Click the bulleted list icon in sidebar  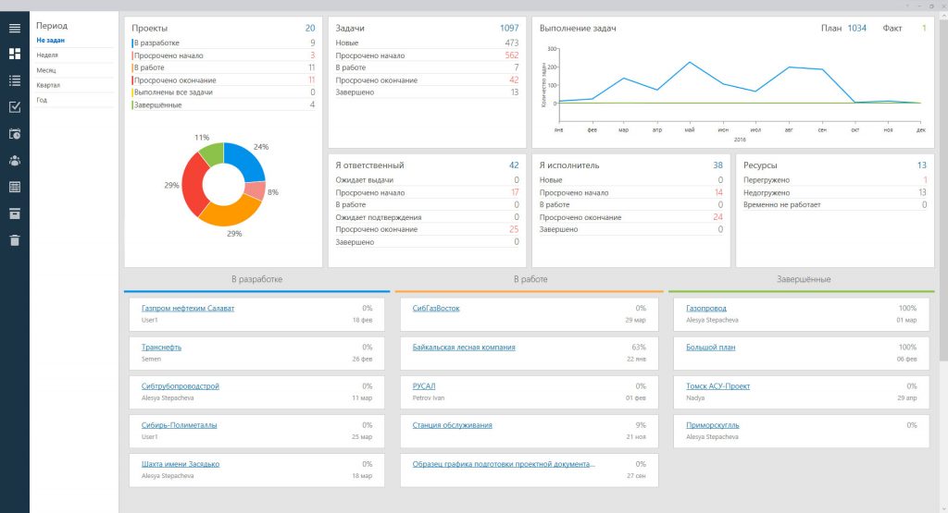pos(14,80)
